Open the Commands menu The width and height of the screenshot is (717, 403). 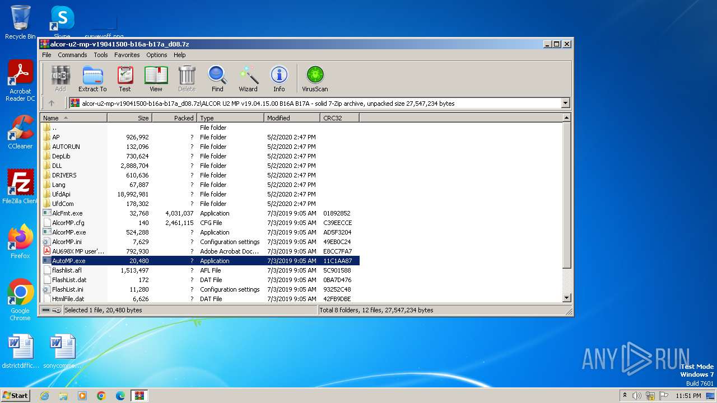(72, 55)
